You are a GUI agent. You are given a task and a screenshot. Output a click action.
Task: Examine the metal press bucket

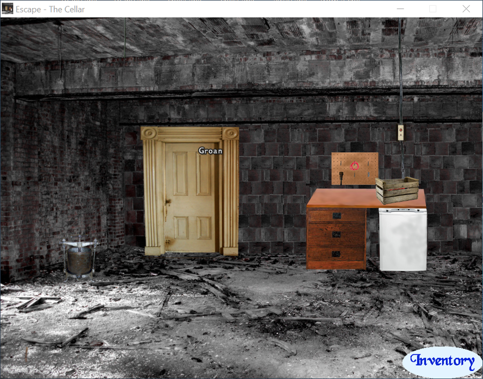pos(79,257)
